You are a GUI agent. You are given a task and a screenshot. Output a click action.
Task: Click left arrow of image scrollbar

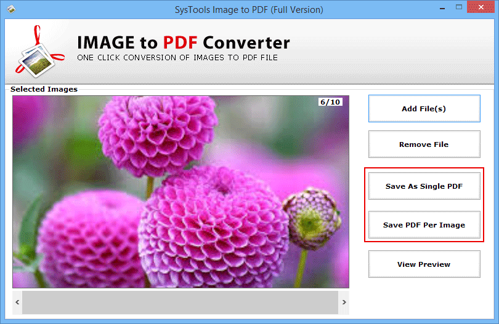coord(17,302)
